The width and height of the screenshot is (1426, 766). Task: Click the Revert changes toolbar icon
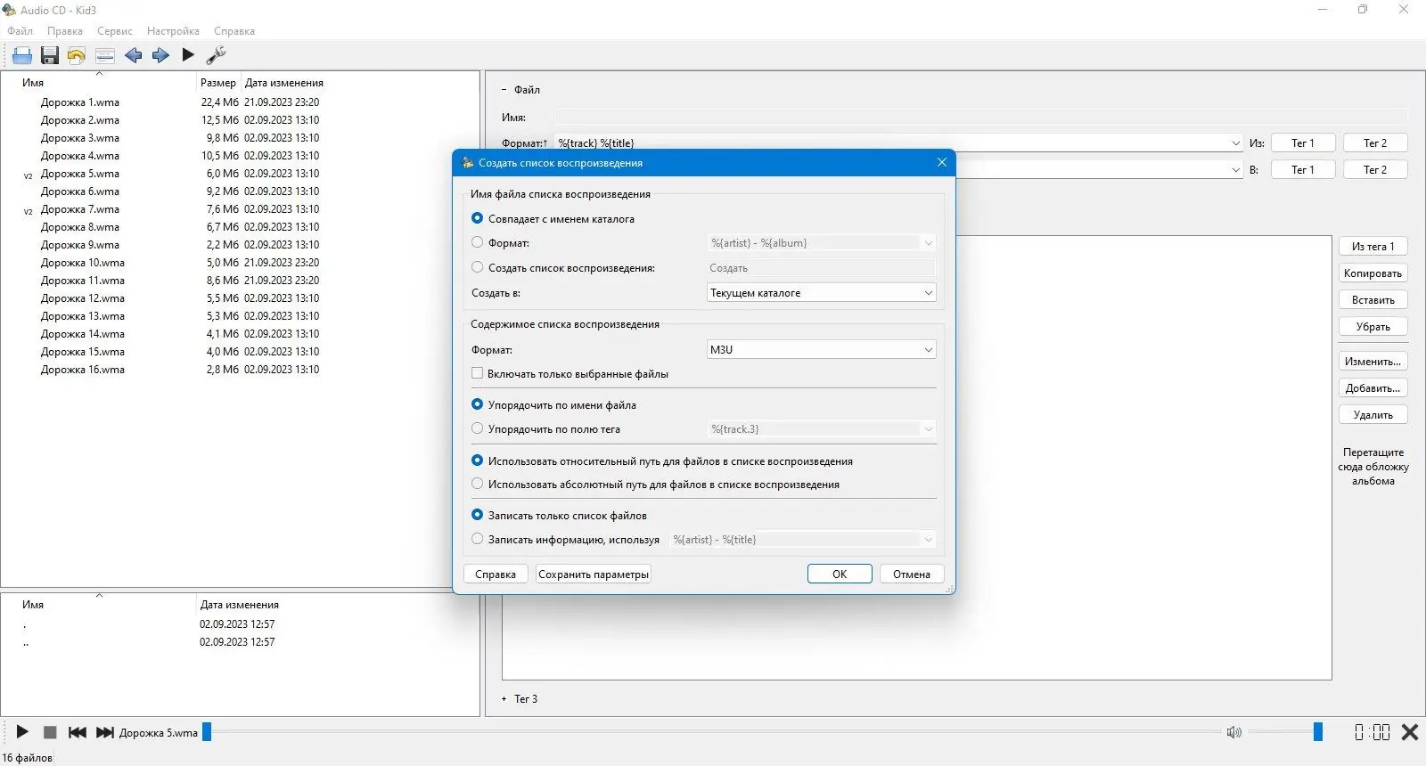point(77,55)
